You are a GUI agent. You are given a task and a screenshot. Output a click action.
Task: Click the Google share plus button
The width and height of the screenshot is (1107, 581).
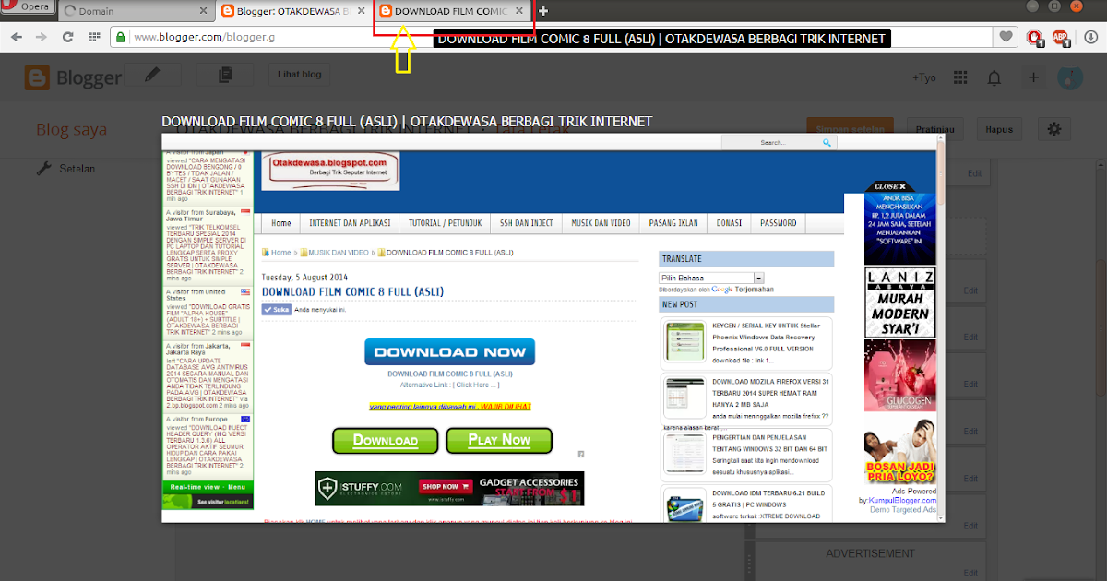(1033, 77)
